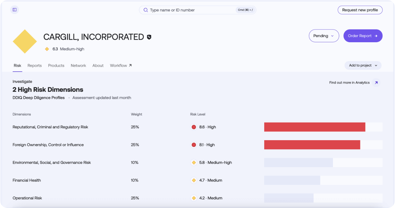Click the red dot beside 8.1 · High
Image resolution: width=395 pixels, height=208 pixels.
coord(194,145)
